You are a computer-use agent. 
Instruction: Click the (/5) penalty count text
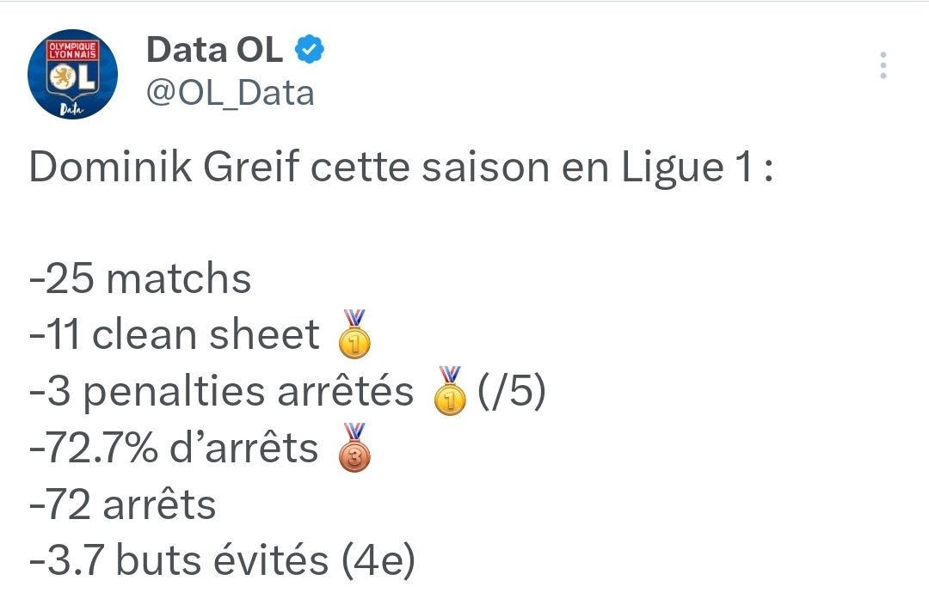point(511,392)
